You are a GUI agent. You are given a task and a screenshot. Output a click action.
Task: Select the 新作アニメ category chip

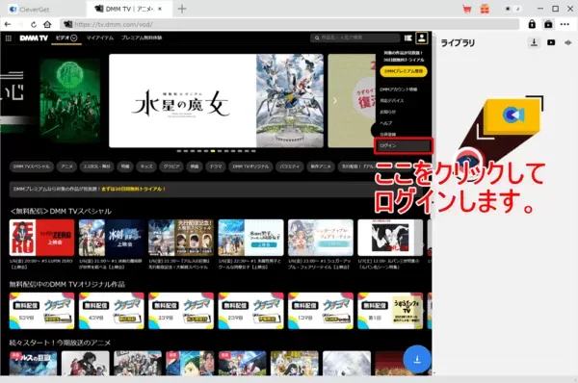coord(321,166)
